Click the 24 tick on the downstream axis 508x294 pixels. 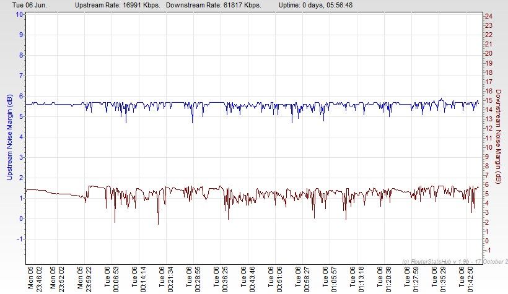coord(488,15)
